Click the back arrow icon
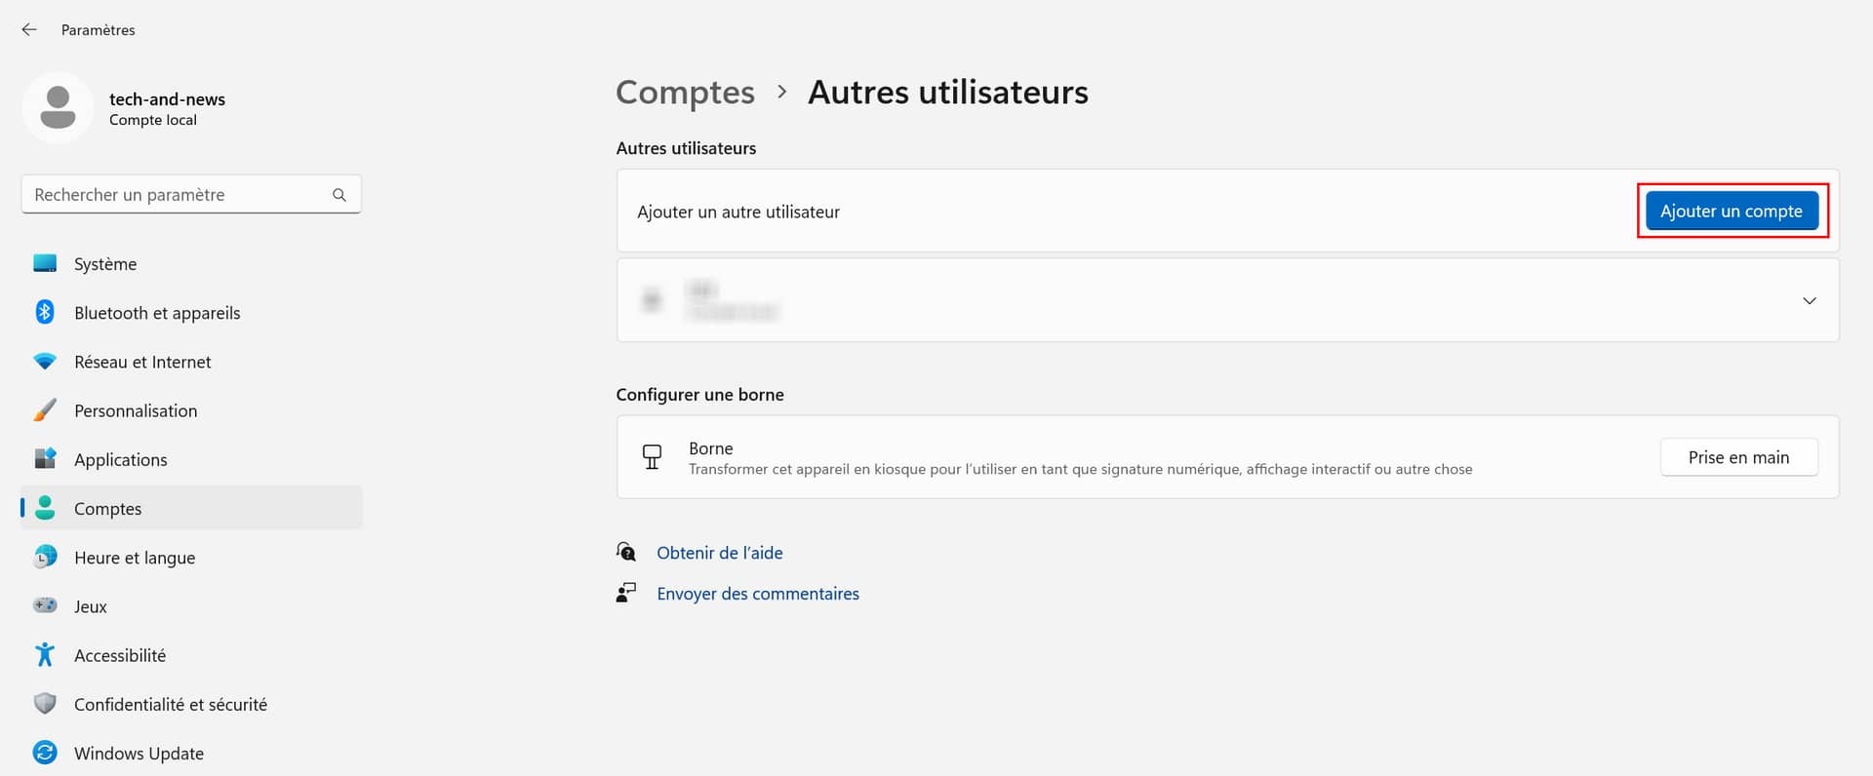This screenshot has width=1873, height=776. pos(29,30)
